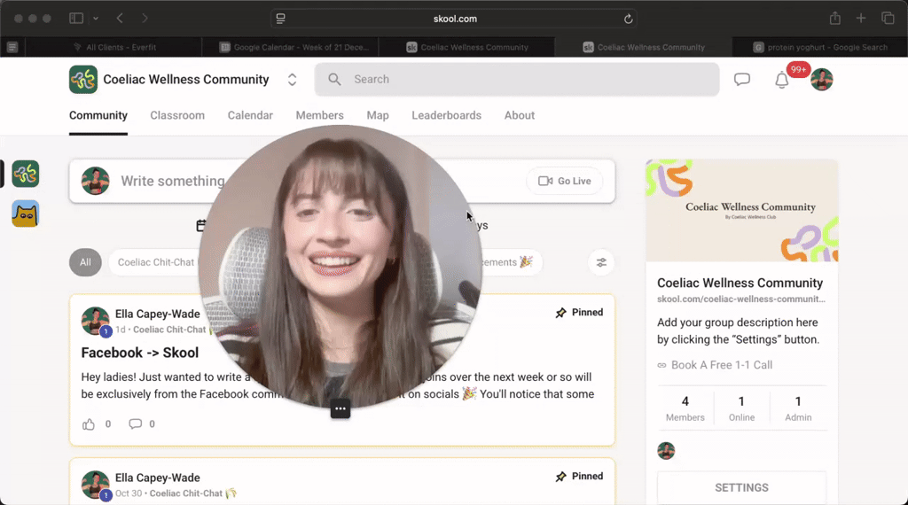Viewport: 908px width, 505px height.
Task: Select the cat group icon in sidebar
Action: (25, 214)
